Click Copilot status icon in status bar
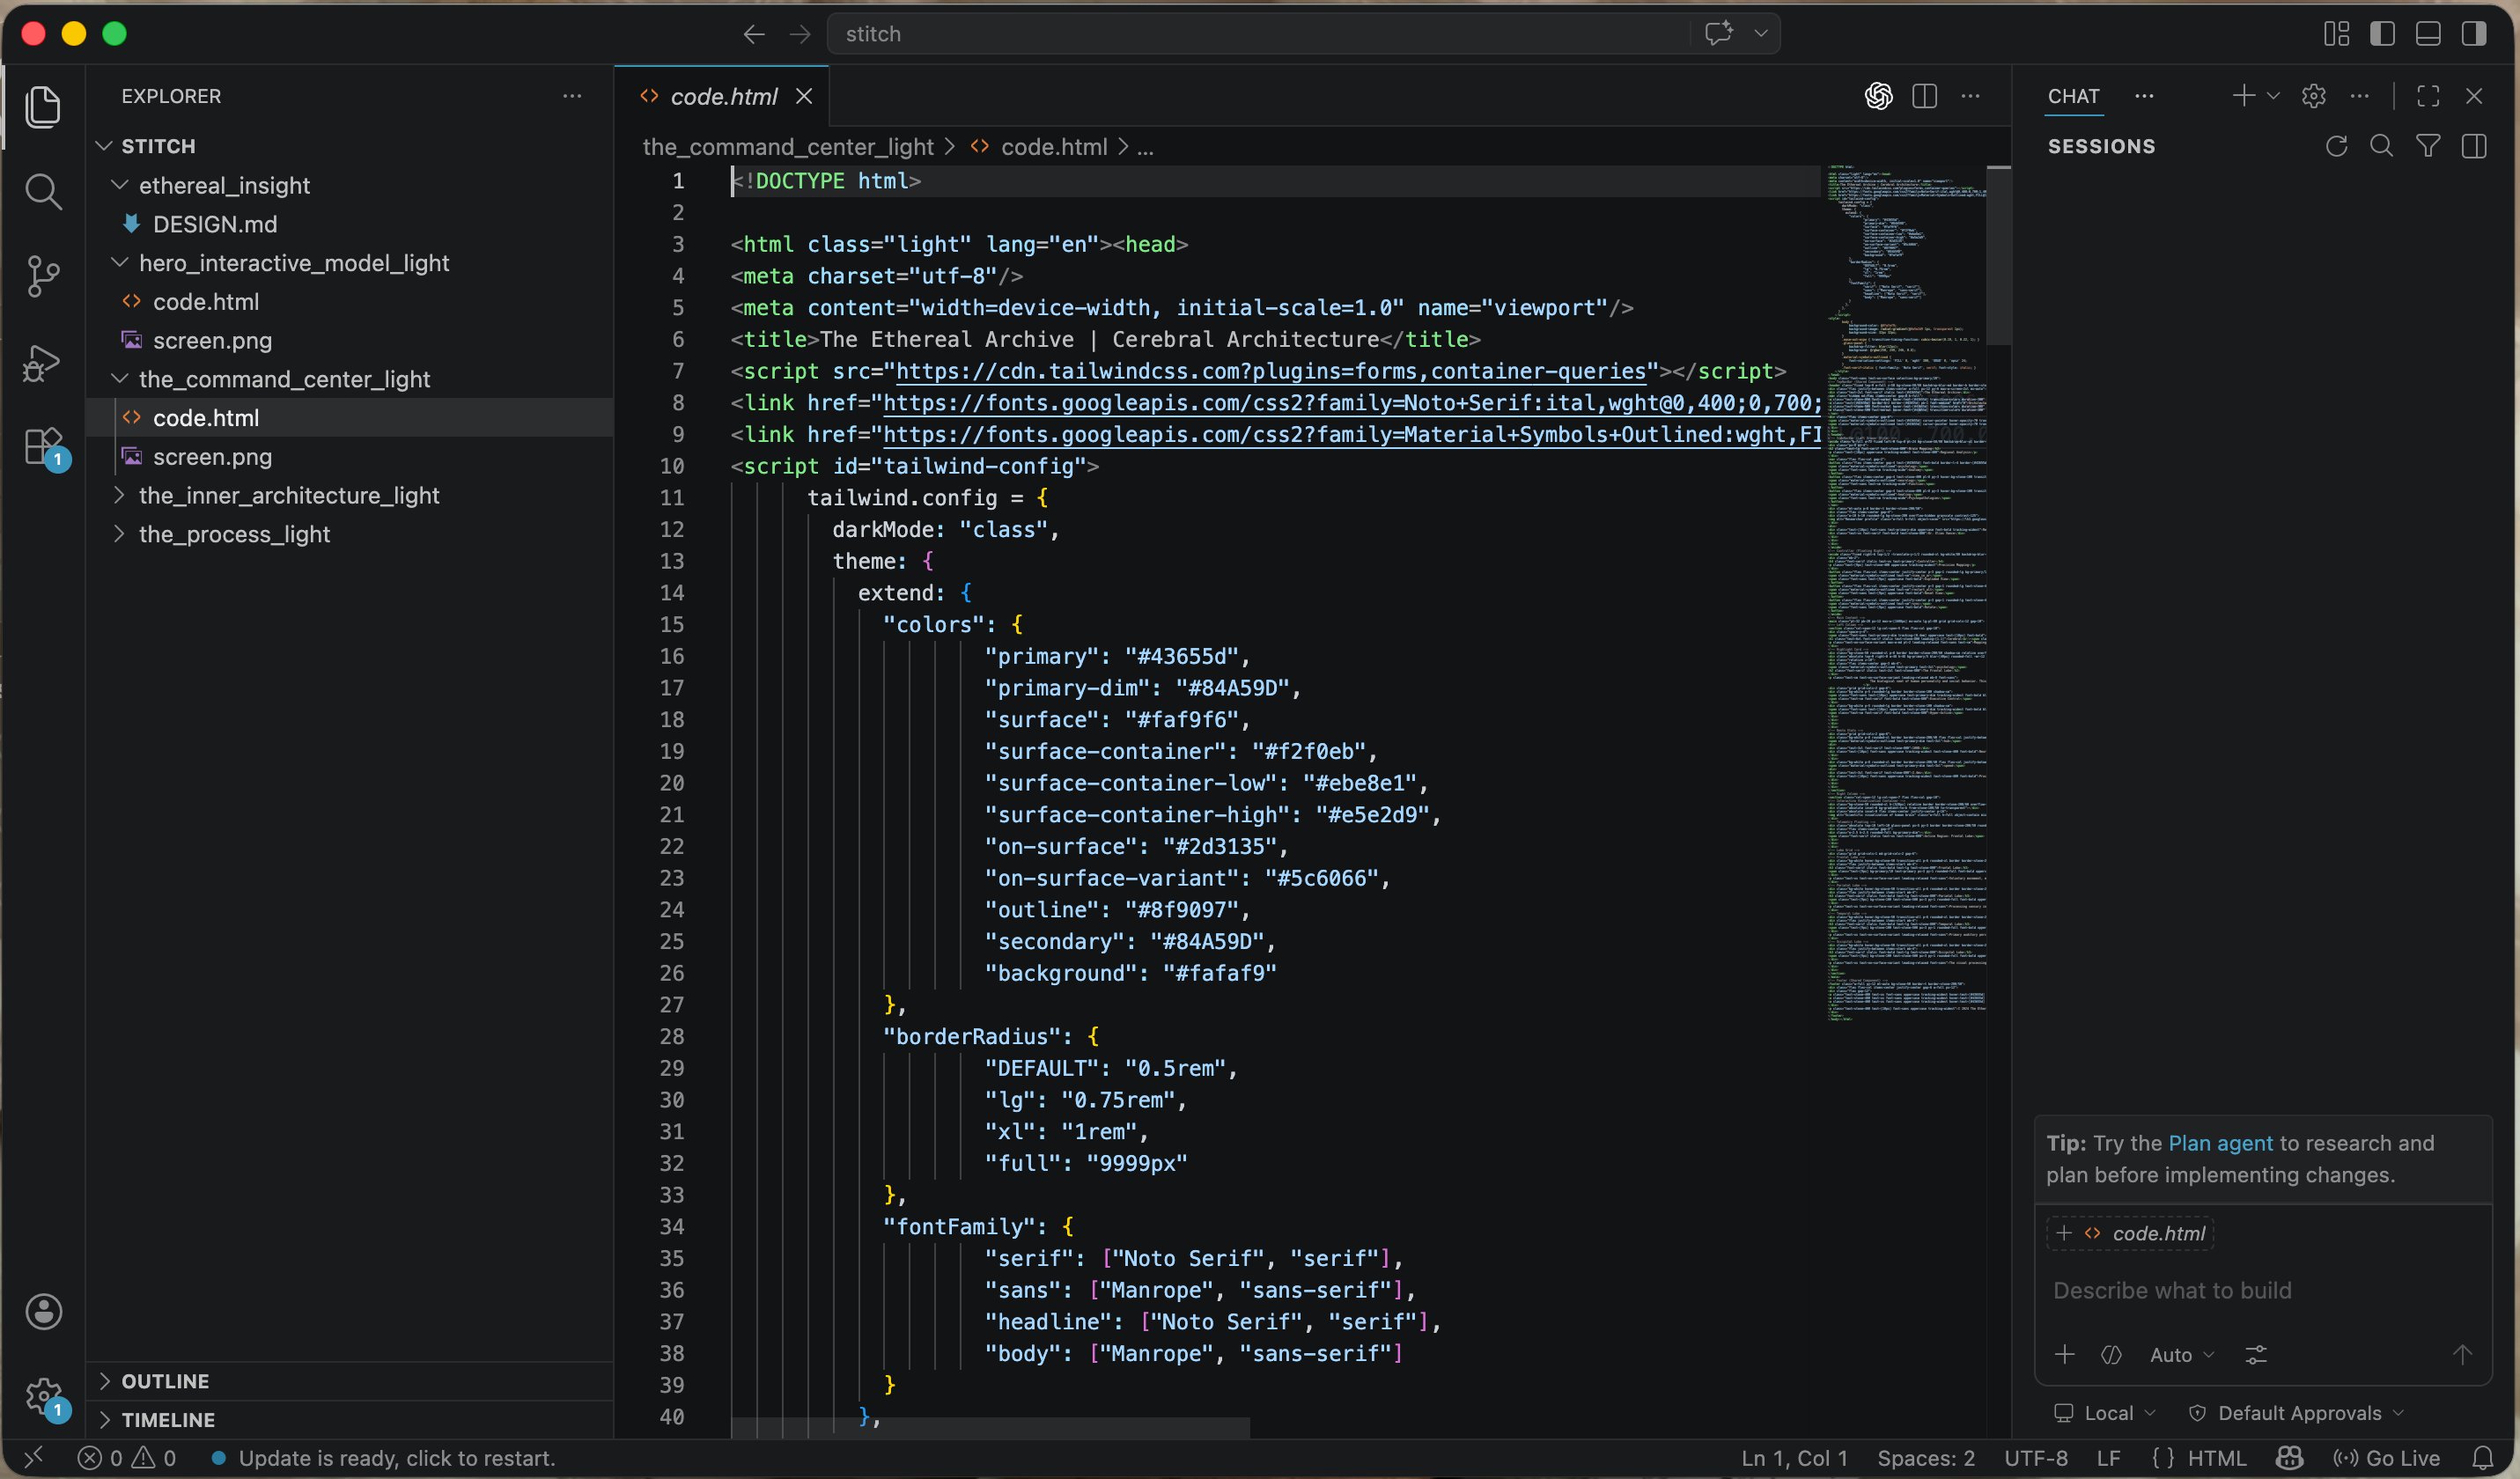 click(2290, 1458)
